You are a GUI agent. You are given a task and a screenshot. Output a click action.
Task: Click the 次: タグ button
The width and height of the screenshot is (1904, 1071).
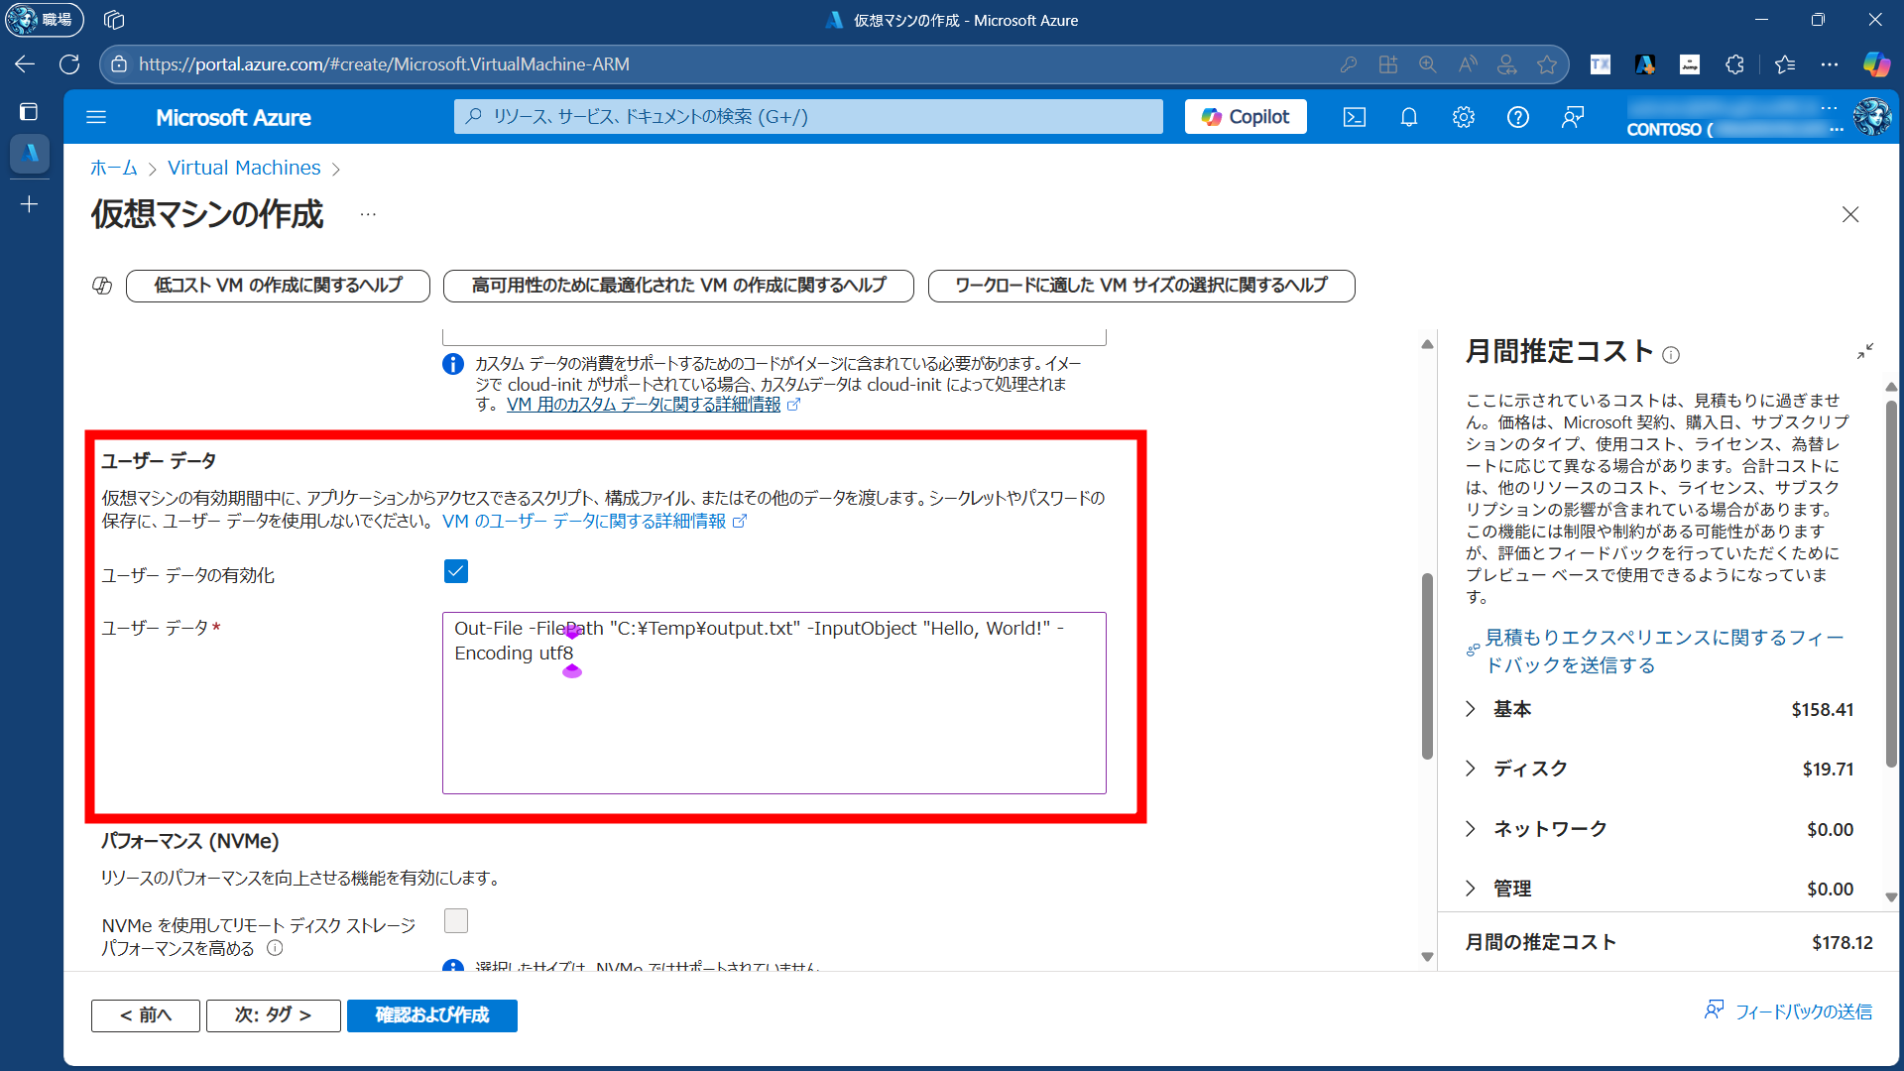273,1014
